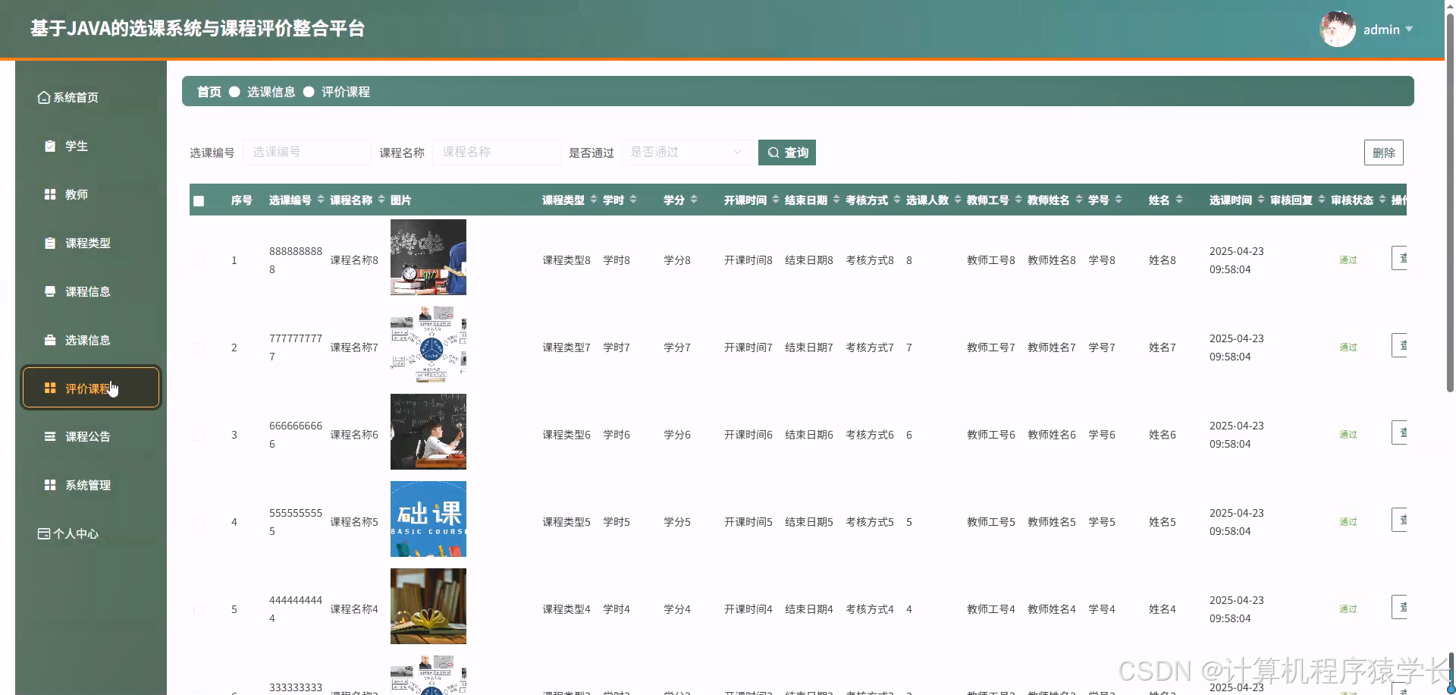Open the blackboard image of 课程名称8
Image resolution: width=1456 pixels, height=695 pixels.
[x=428, y=257]
